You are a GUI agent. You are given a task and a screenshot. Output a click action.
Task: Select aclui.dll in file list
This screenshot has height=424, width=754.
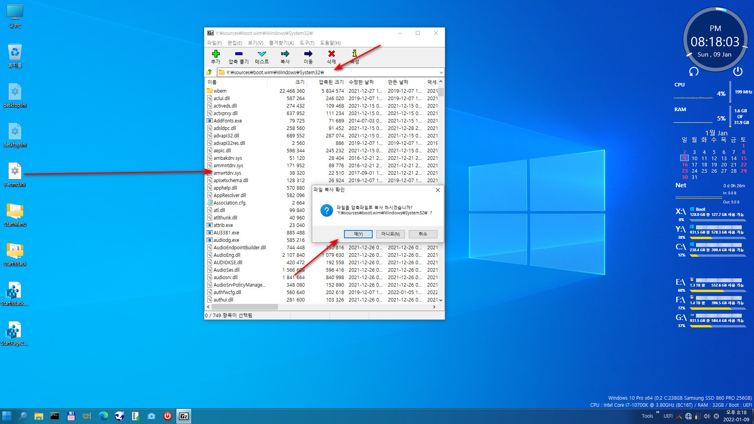click(x=322, y=99)
